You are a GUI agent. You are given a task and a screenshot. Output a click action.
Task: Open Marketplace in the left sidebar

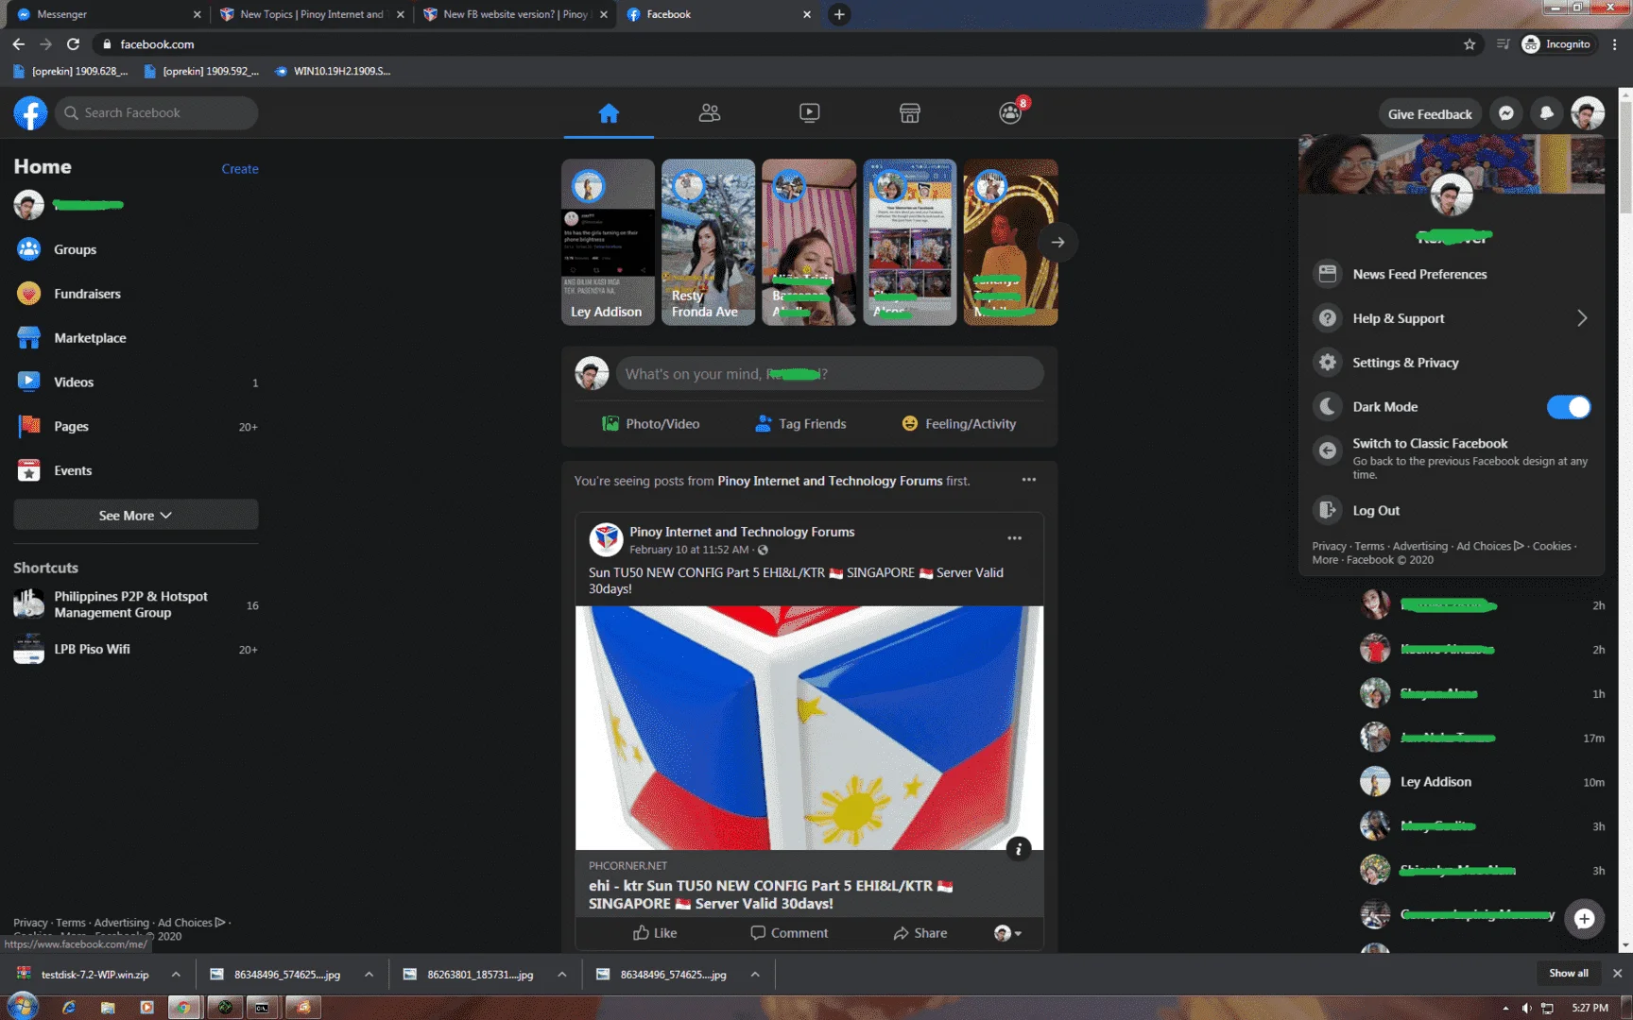(x=136, y=338)
